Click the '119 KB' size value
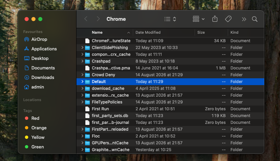The image size is (280, 161). click(219, 116)
